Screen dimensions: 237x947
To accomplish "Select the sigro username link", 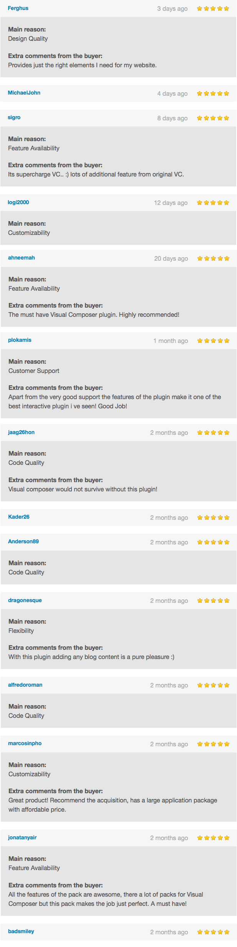I will tap(14, 117).
